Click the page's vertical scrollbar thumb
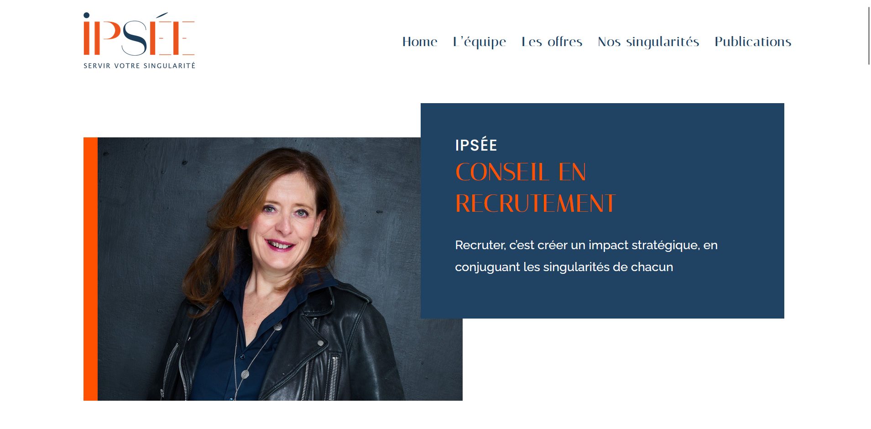This screenshot has height=429, width=871. coord(869,36)
